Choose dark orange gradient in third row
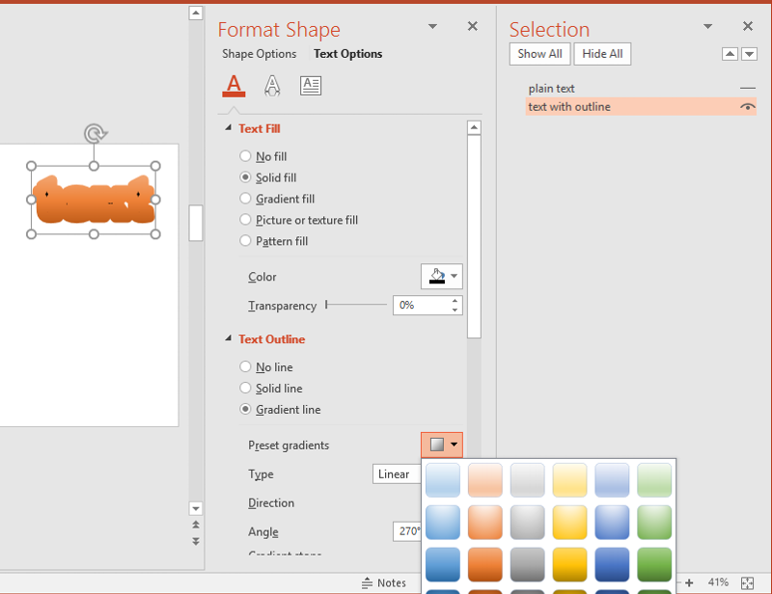The image size is (772, 594). click(x=485, y=564)
